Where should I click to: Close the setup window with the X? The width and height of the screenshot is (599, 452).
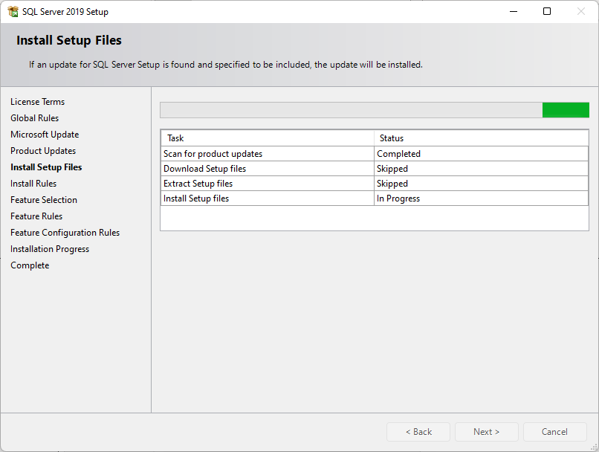pyautogui.click(x=581, y=11)
